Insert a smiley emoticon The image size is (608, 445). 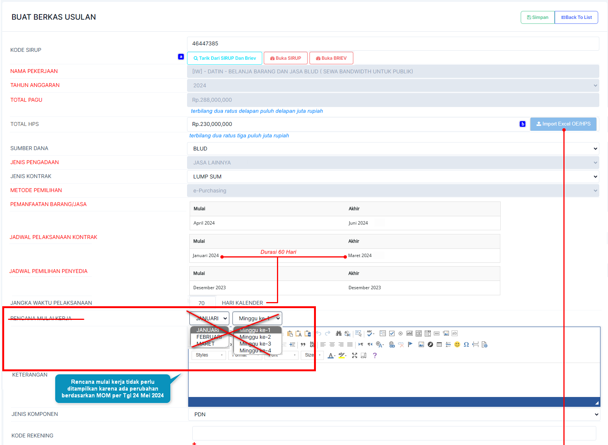click(x=457, y=344)
